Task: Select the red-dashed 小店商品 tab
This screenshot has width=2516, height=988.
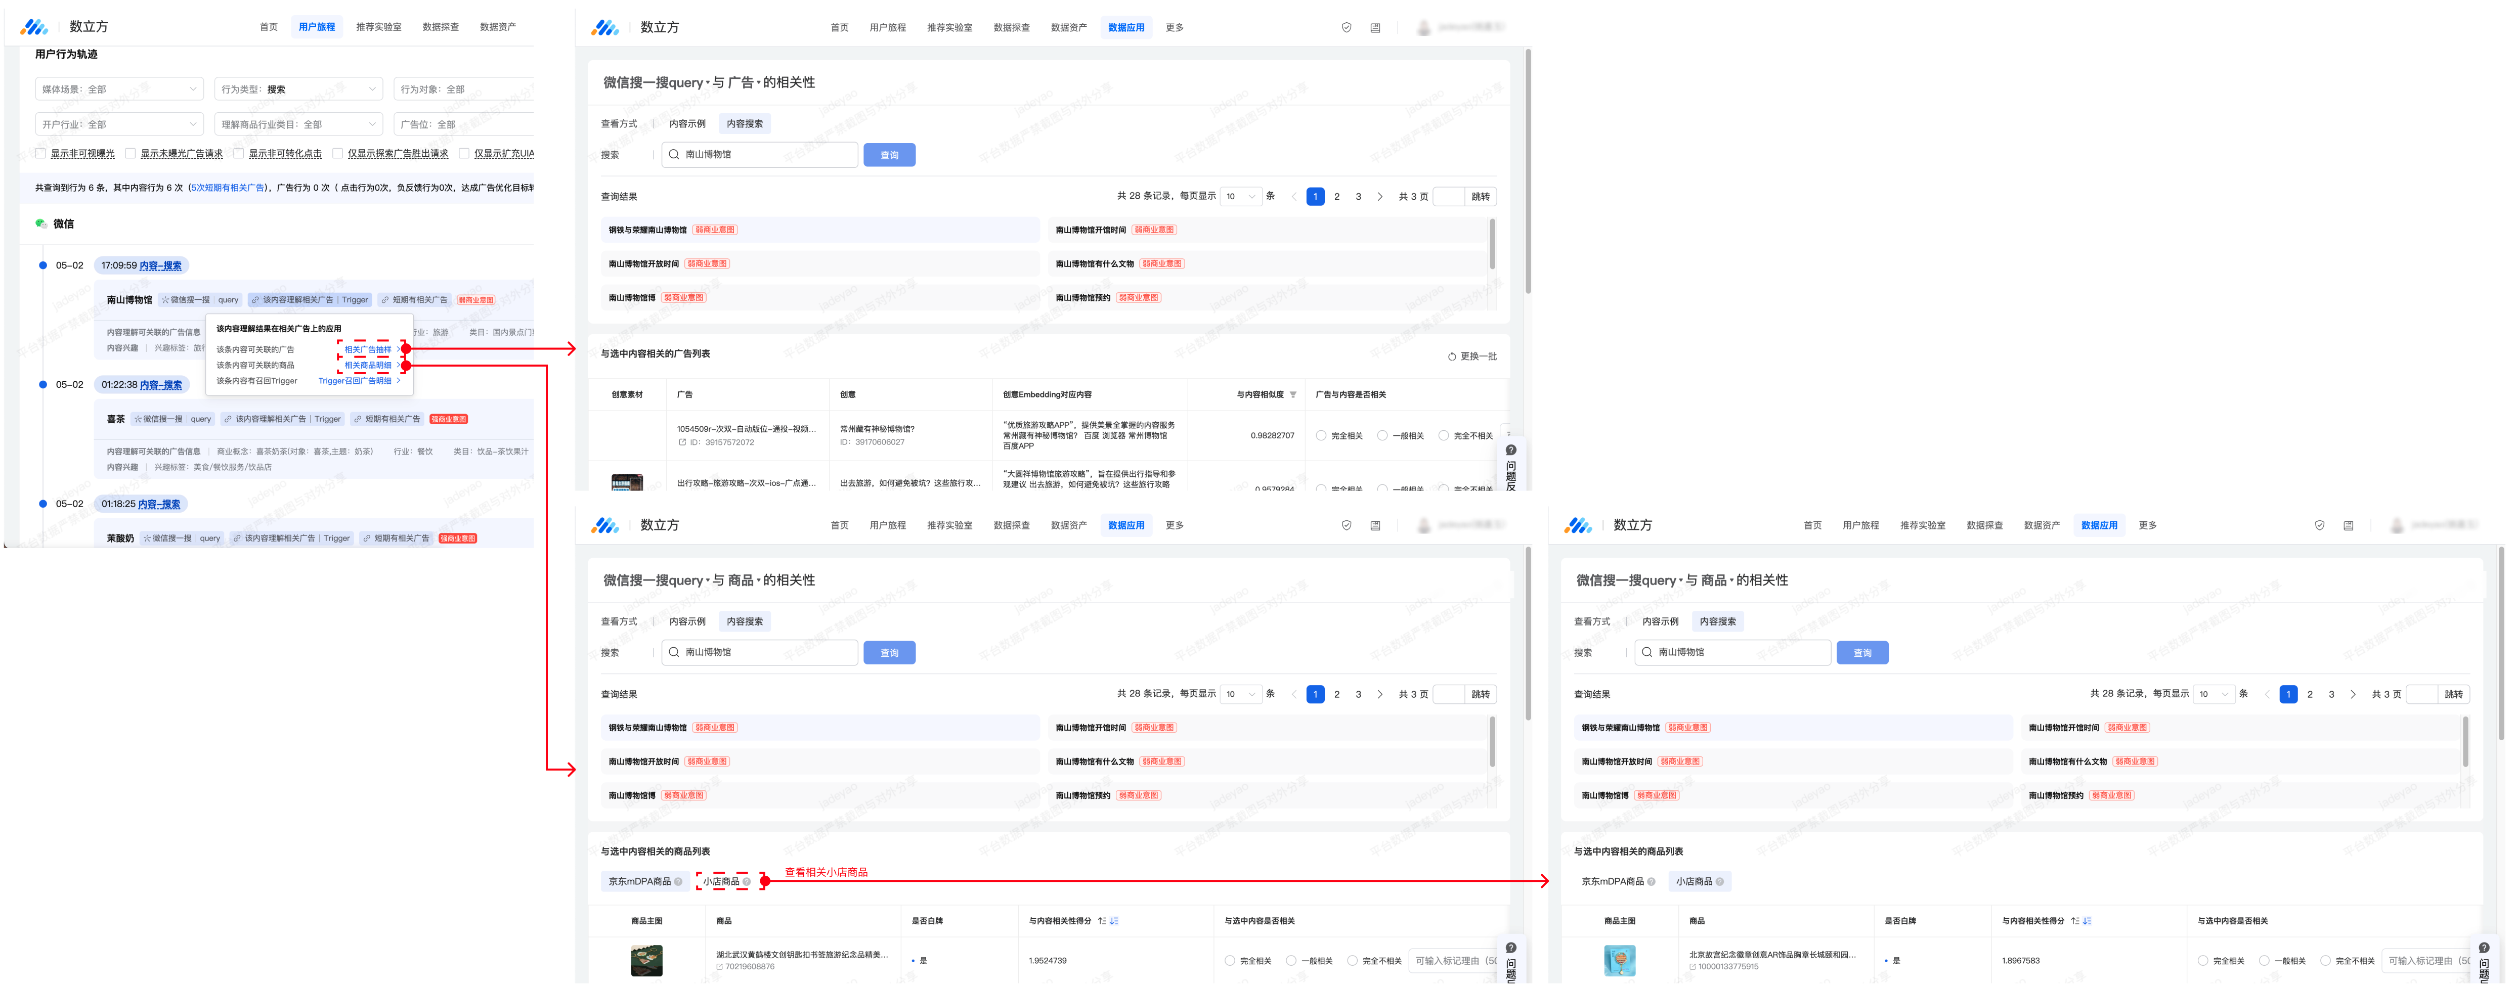Action: (x=721, y=882)
